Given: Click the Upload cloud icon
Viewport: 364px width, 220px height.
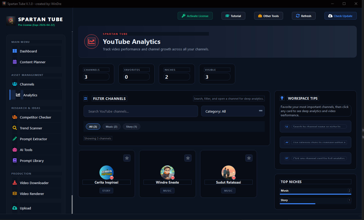Looking at the screenshot, I should coord(14,208).
